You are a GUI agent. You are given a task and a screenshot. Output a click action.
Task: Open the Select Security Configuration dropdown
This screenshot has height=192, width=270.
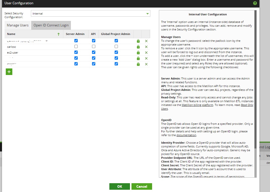click(x=91, y=13)
